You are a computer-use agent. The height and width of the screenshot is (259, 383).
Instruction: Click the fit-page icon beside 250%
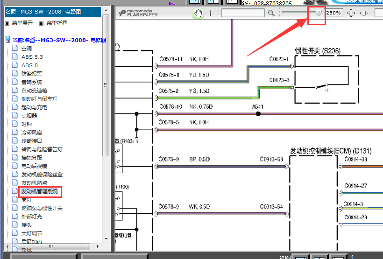click(x=351, y=13)
